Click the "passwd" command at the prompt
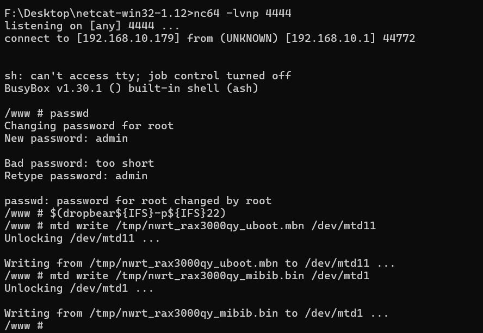Screen dimensions: 483x333 click(69, 113)
